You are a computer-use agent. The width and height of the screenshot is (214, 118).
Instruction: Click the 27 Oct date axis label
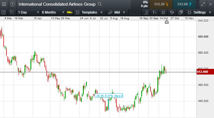(175, 18)
